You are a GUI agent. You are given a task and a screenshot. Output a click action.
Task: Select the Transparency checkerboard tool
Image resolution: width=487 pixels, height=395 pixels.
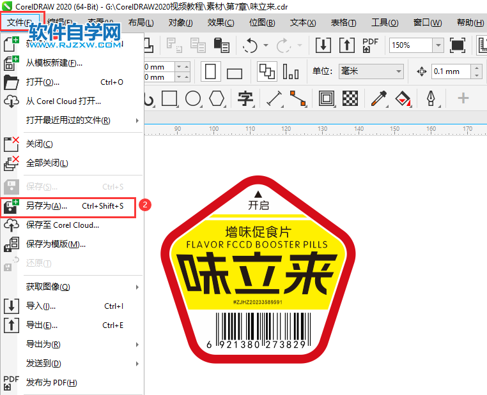point(350,99)
